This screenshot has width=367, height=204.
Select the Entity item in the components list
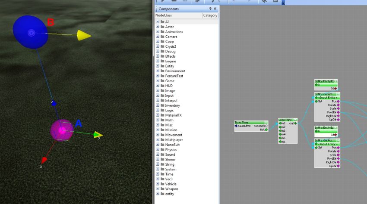click(x=170, y=66)
